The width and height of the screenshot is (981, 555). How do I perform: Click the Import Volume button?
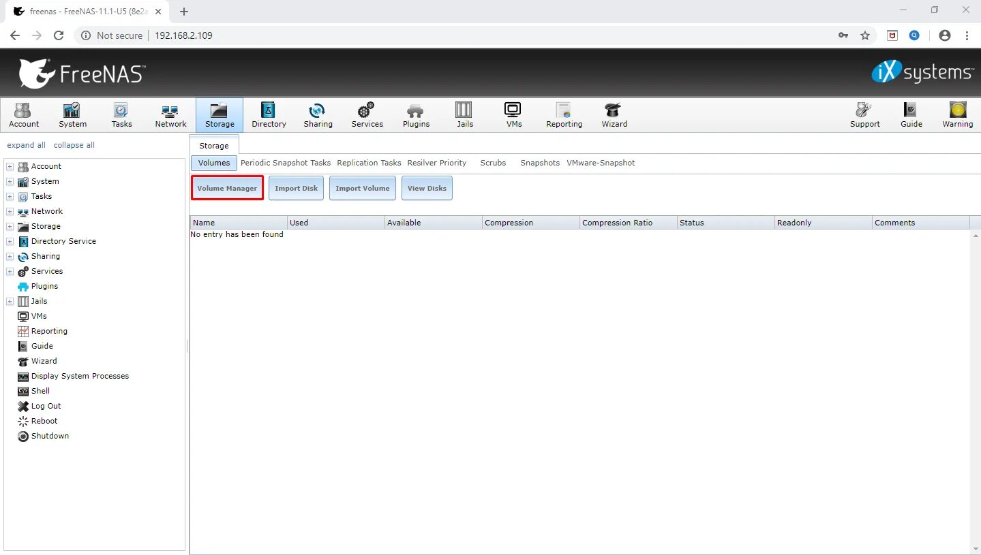pos(363,188)
